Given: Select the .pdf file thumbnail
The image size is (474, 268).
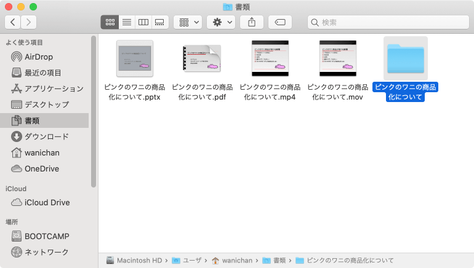Looking at the screenshot, I should [203, 58].
